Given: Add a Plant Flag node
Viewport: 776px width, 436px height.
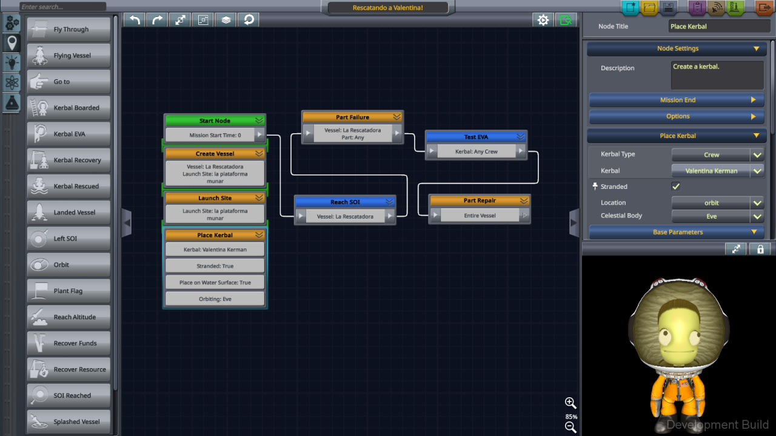Looking at the screenshot, I should click(69, 291).
